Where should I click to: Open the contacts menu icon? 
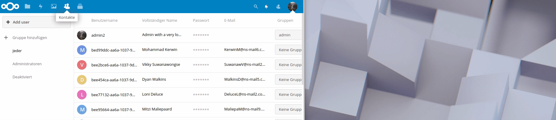pyautogui.click(x=278, y=6)
